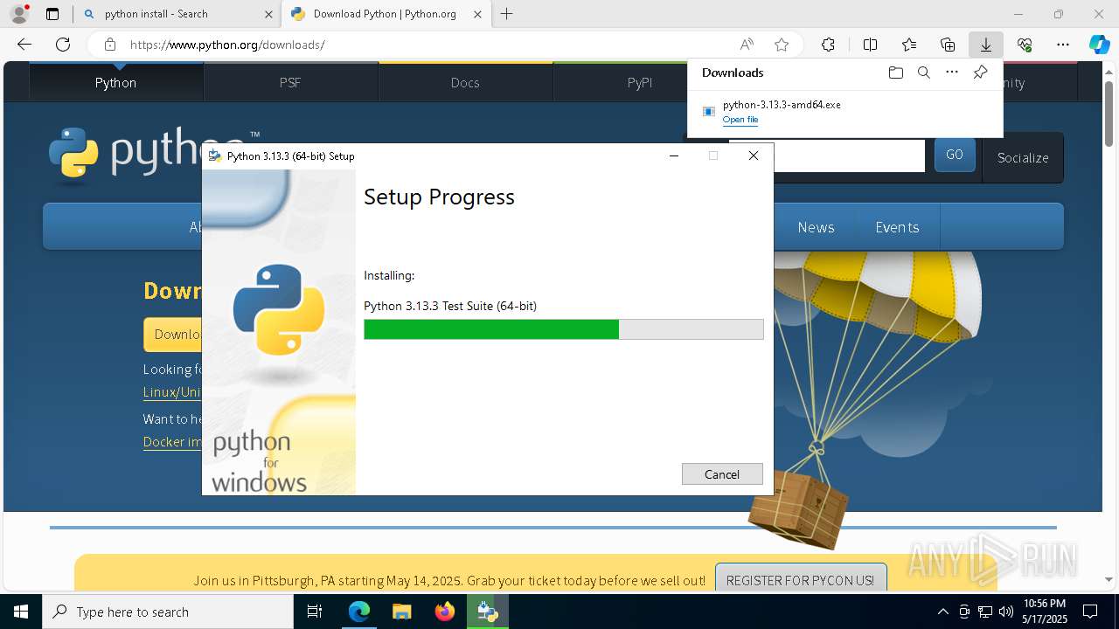Open a new tab with plus icon
This screenshot has width=1119, height=629.
(x=507, y=14)
